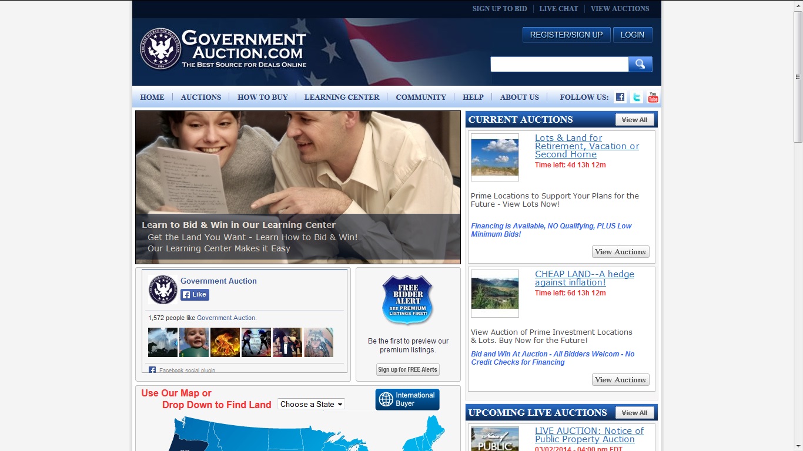803x451 pixels.
Task: Like the Government Auction Facebook page
Action: [194, 294]
